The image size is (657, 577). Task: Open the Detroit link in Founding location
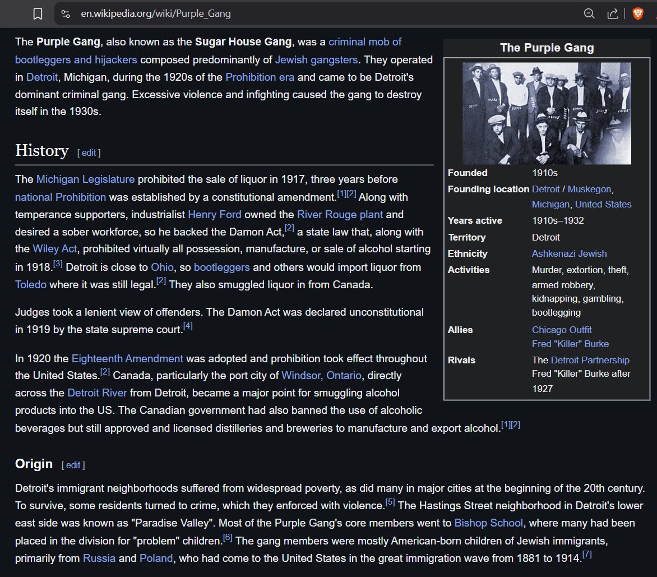point(545,190)
